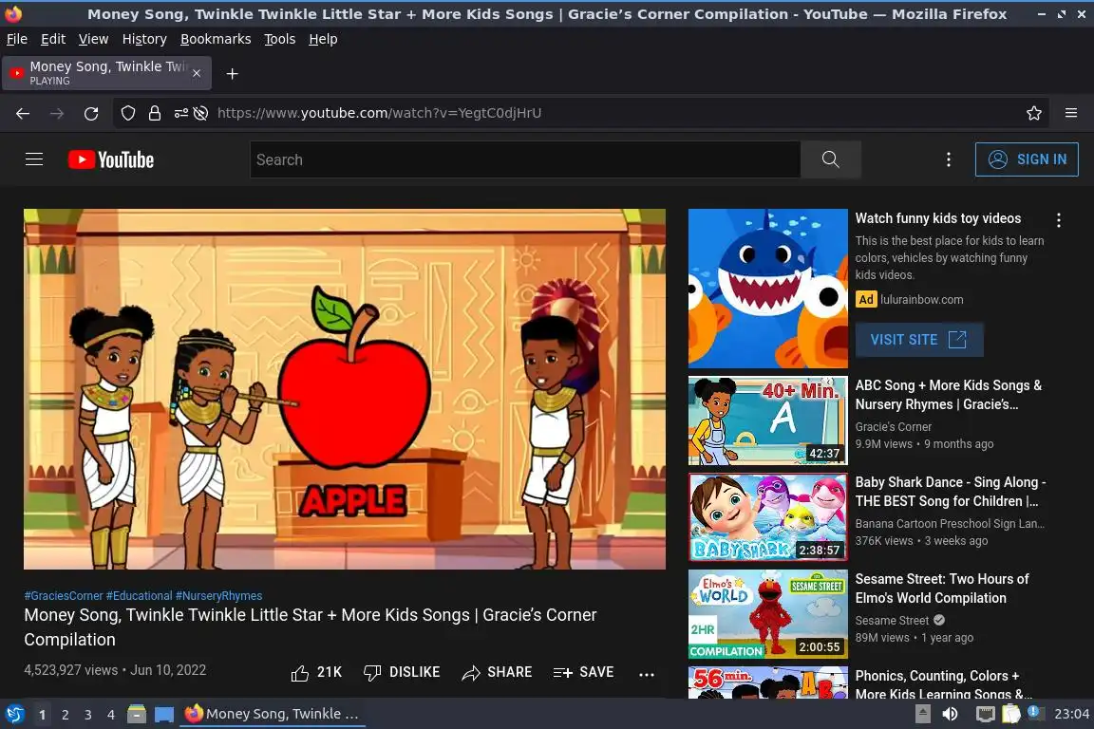Open the Bookmarks menu
Image resolution: width=1094 pixels, height=729 pixels.
click(216, 39)
